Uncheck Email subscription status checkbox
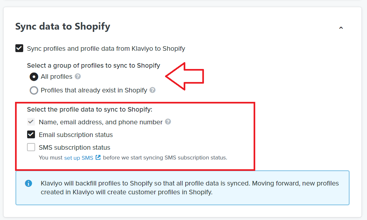Screen dimensions: 367x220 click(x=31, y=134)
